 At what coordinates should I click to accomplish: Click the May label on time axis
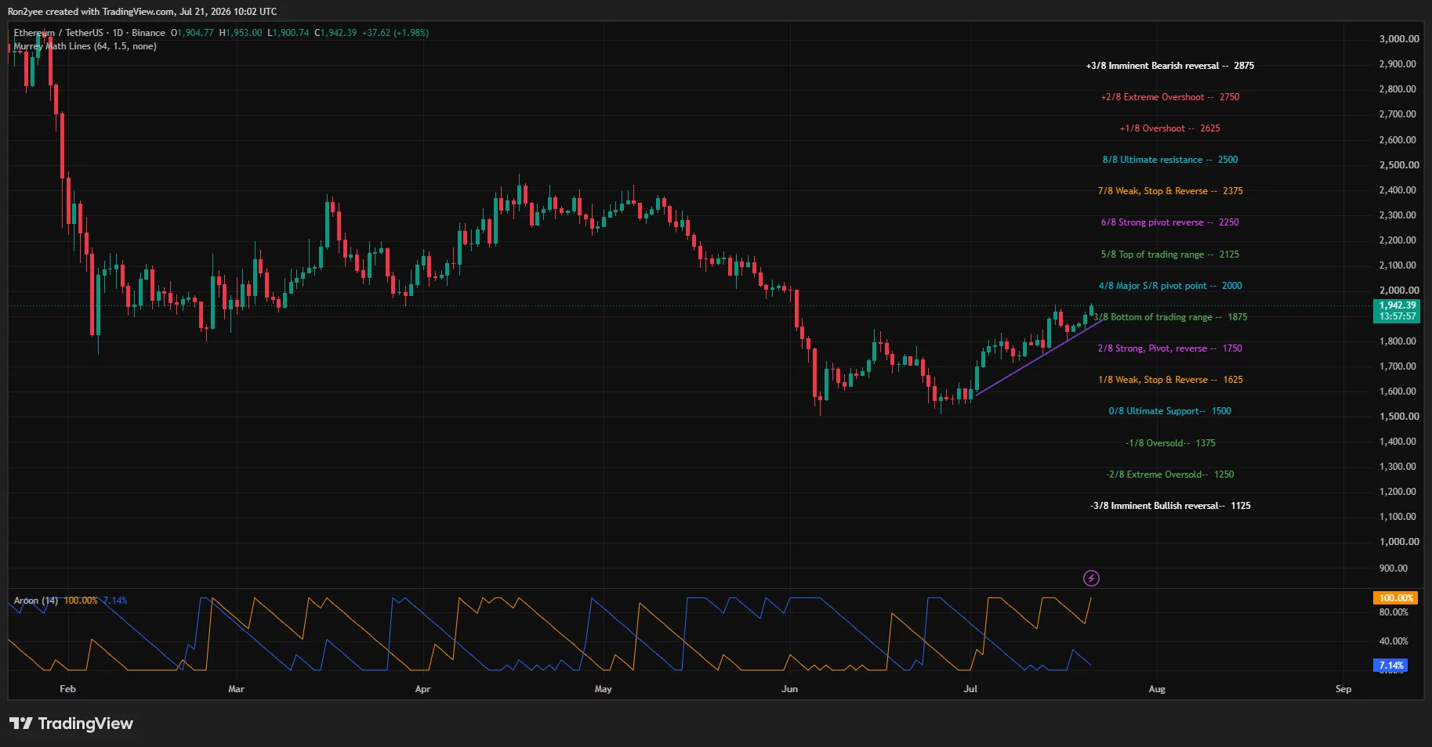[603, 689]
